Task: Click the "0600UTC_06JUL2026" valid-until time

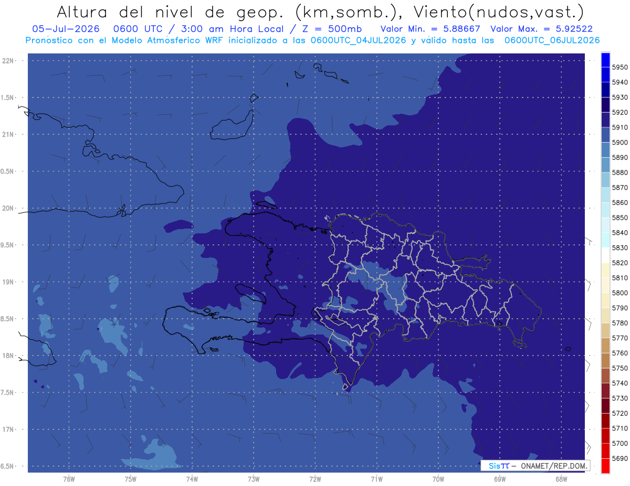Action: point(552,40)
